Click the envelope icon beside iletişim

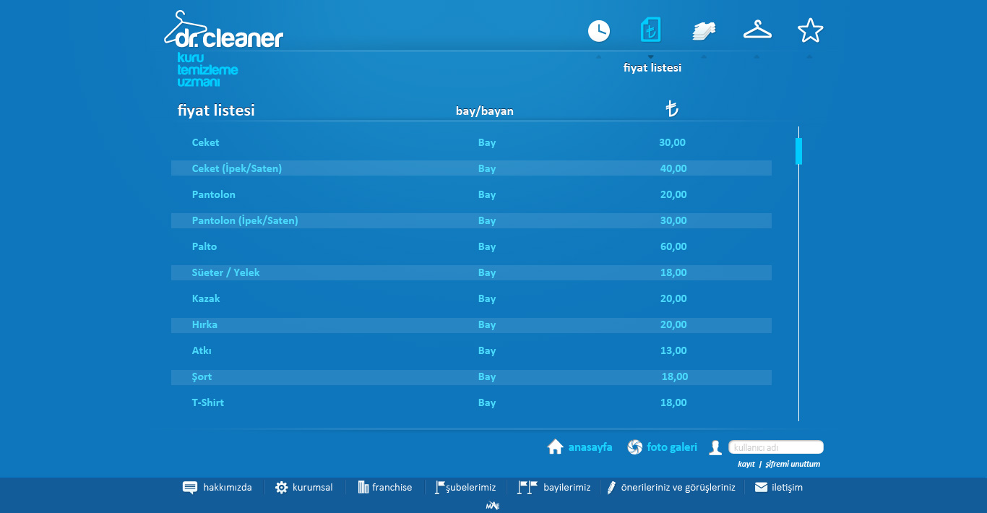point(761,487)
